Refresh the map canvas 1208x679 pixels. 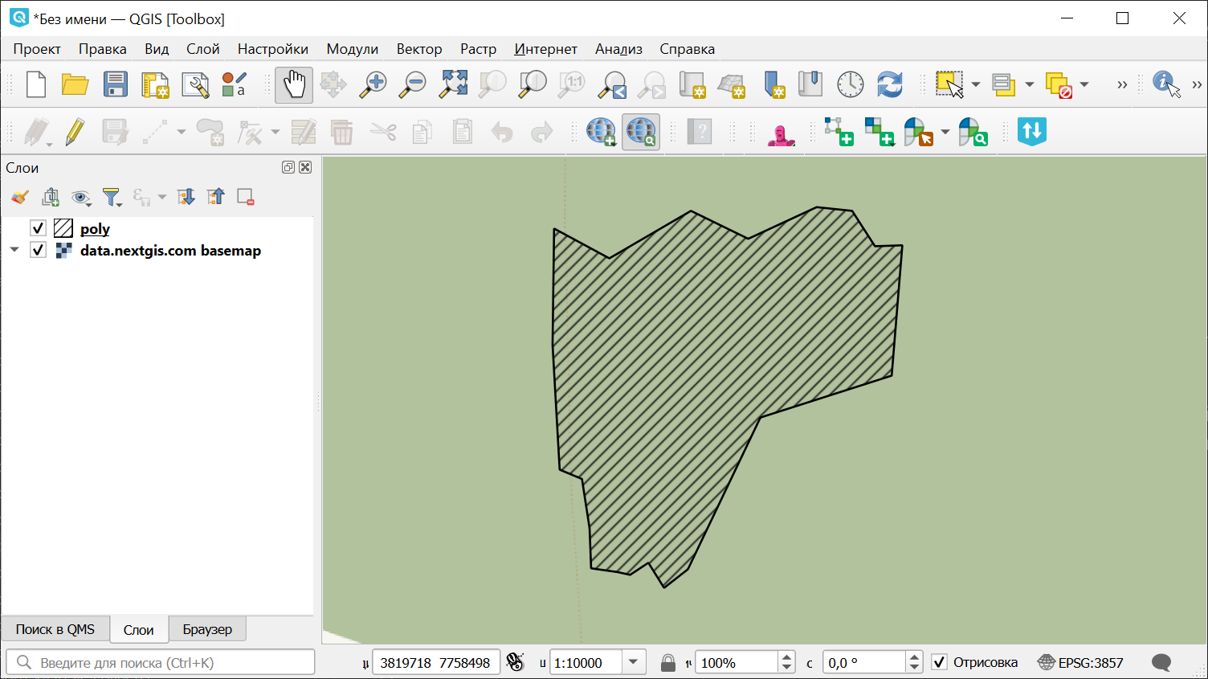(x=890, y=84)
